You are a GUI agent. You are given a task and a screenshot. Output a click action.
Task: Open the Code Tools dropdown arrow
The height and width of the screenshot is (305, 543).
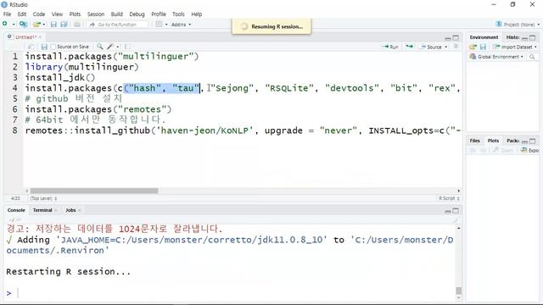118,47
